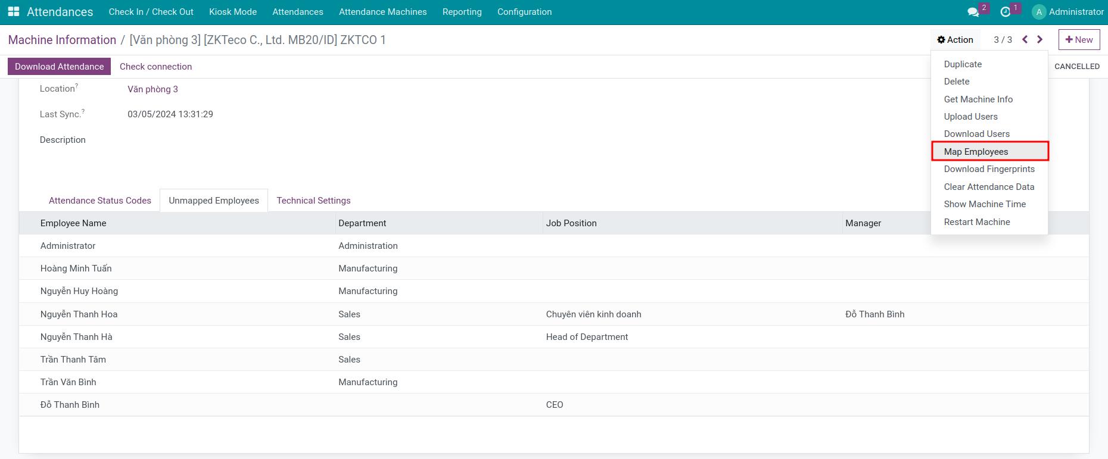Go back to Machine Information breadcrumb
The image size is (1108, 459).
[x=62, y=40]
